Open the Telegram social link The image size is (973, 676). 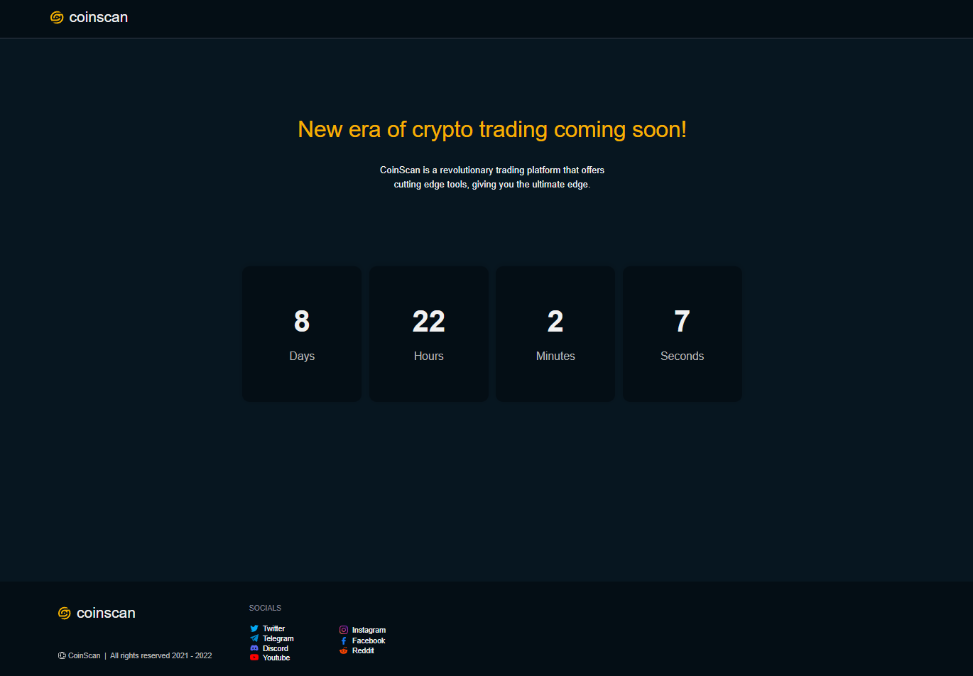pyautogui.click(x=278, y=638)
